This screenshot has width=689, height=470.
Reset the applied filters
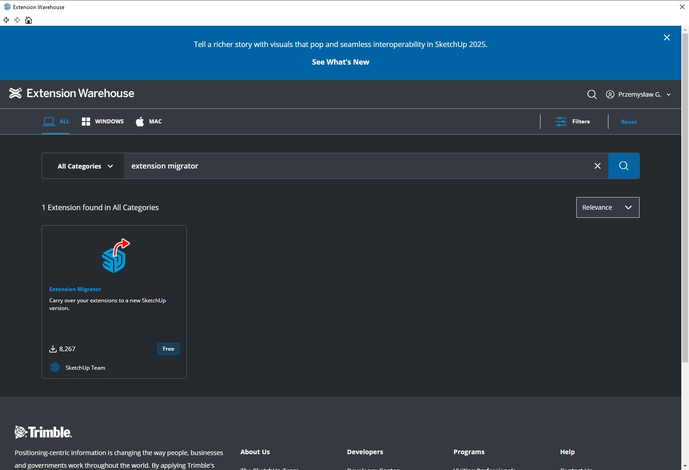coord(629,122)
